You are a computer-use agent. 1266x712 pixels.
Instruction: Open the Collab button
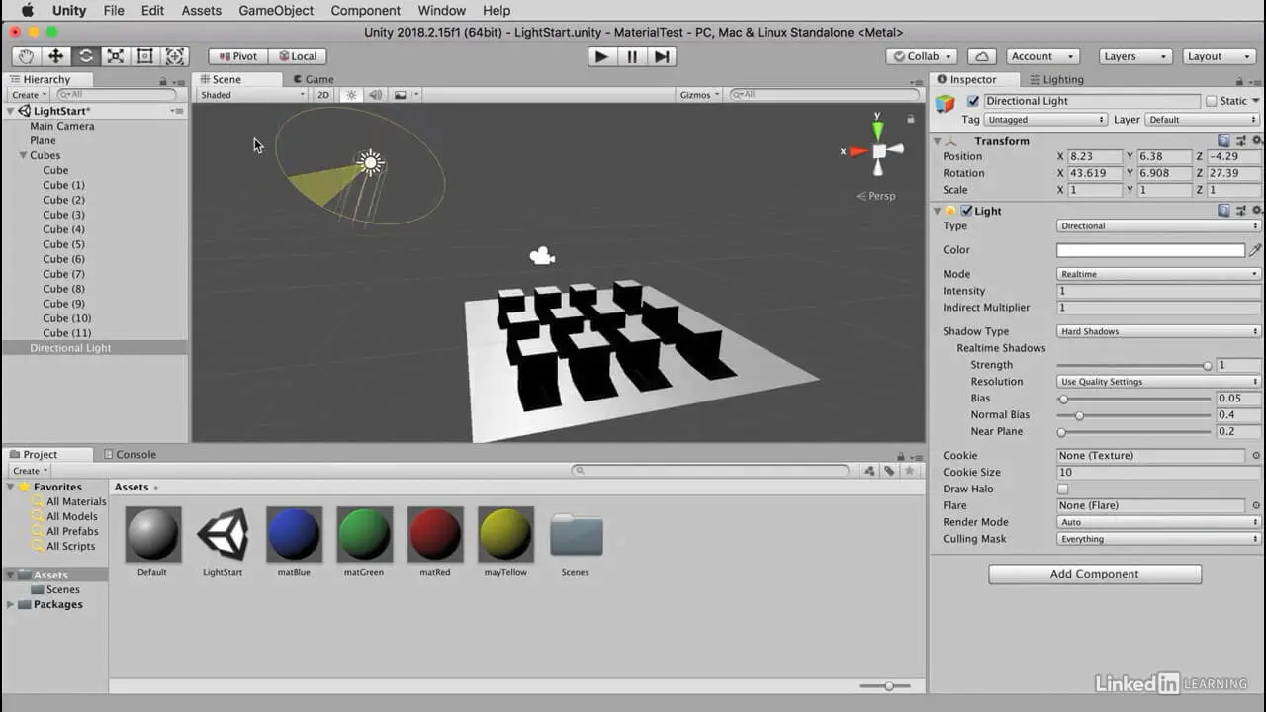point(922,56)
